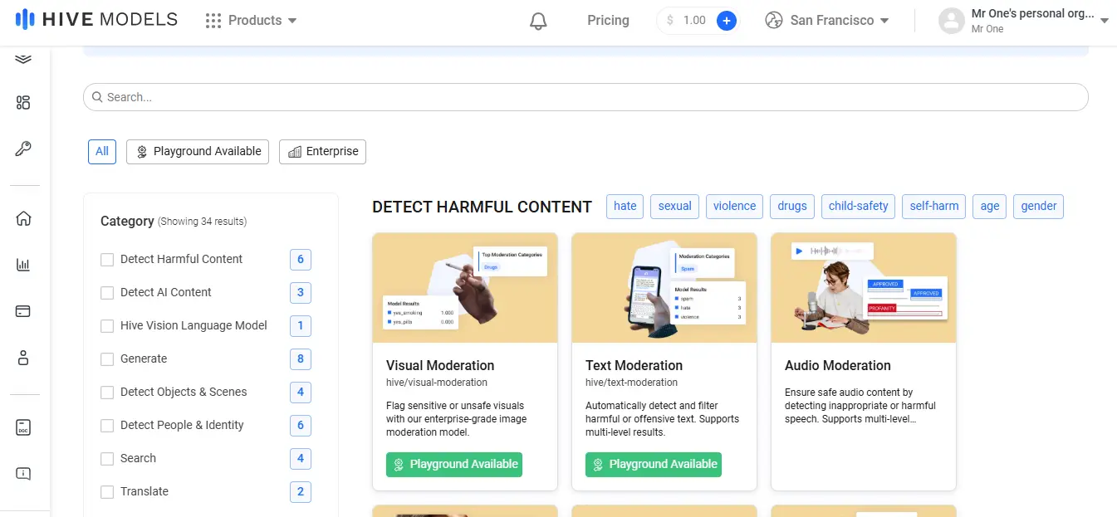Tick the Translate category checkbox

[x=107, y=492]
